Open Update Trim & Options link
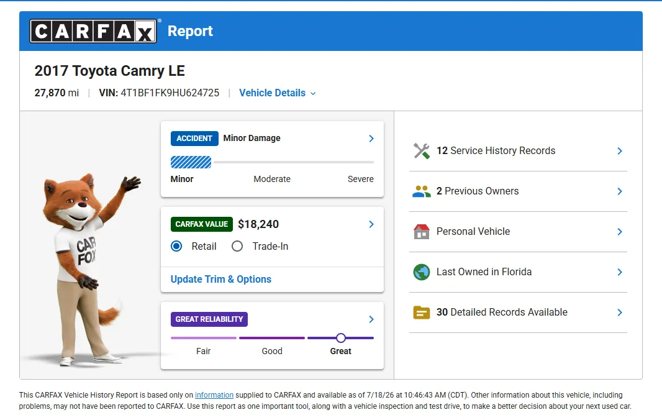 (x=221, y=280)
